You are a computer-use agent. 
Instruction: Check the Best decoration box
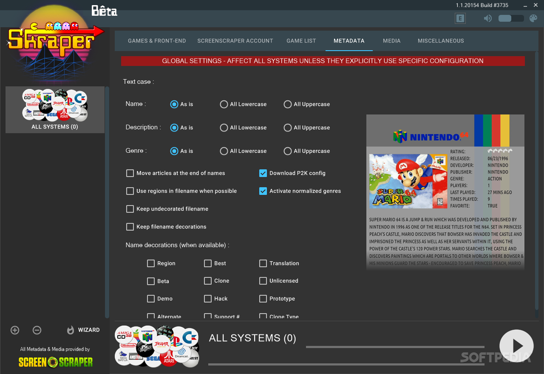pos(208,263)
